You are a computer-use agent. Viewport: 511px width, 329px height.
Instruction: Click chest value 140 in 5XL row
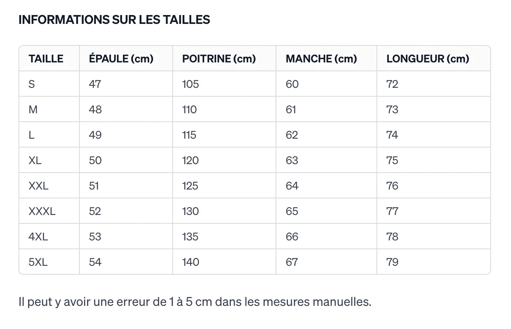191,262
